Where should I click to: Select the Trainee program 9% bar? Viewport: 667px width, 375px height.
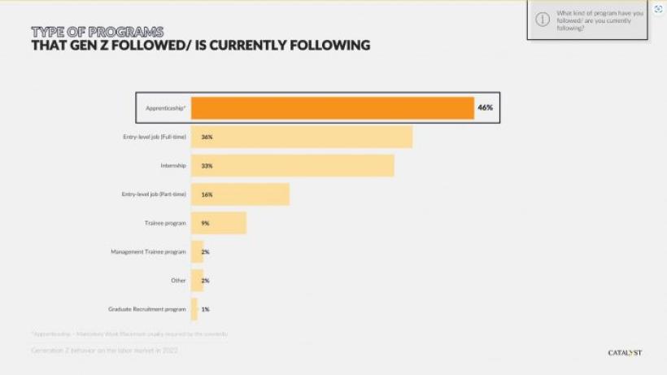[x=219, y=223]
